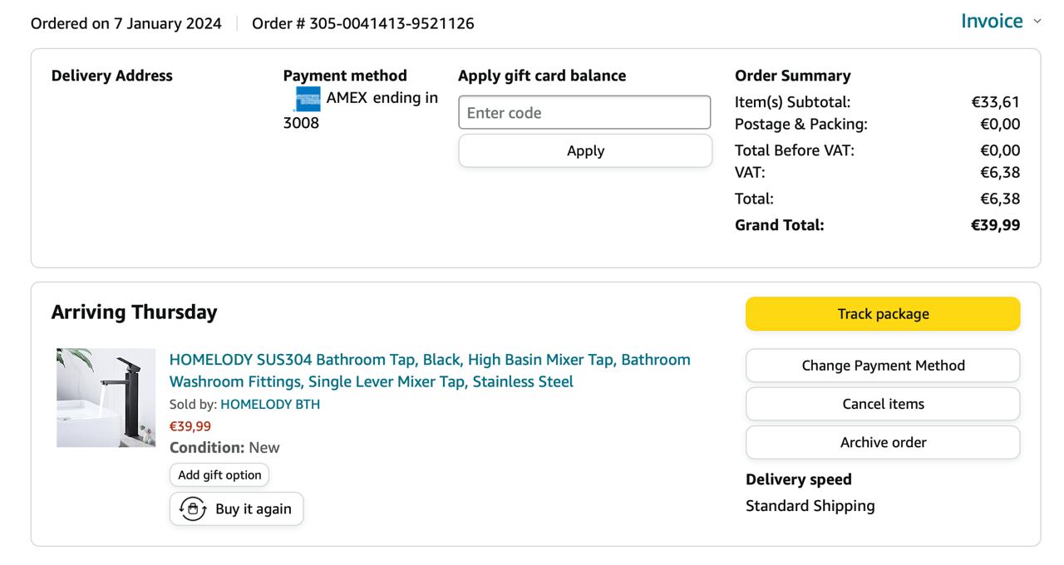Click the Standard Shipping delivery speed text
The image size is (1064, 565).
pyautogui.click(x=810, y=506)
